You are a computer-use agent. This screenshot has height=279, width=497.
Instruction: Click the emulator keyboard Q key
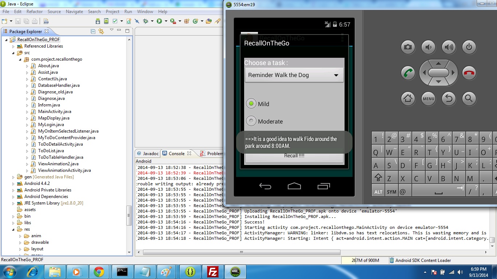click(x=378, y=151)
